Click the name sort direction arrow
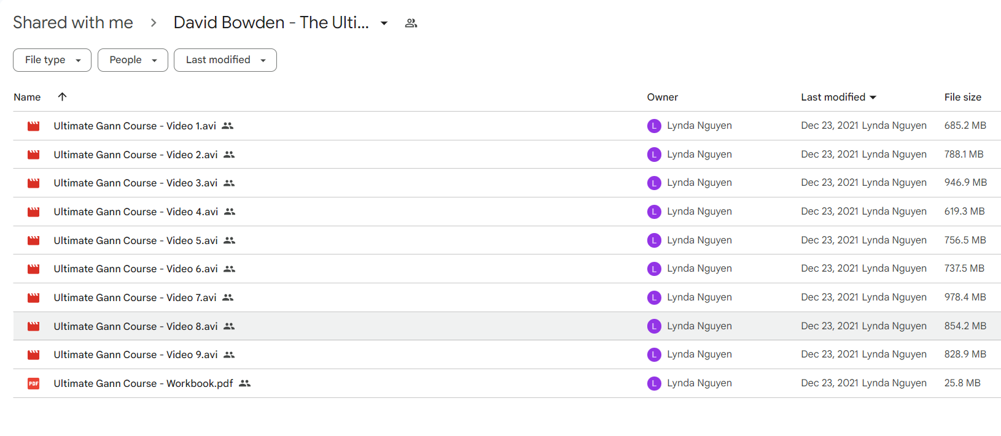Image resolution: width=1001 pixels, height=436 pixels. point(62,96)
